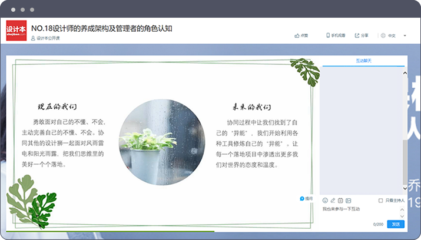
Task: Click the clipboard icon in chat toolbar
Action: pos(340,201)
